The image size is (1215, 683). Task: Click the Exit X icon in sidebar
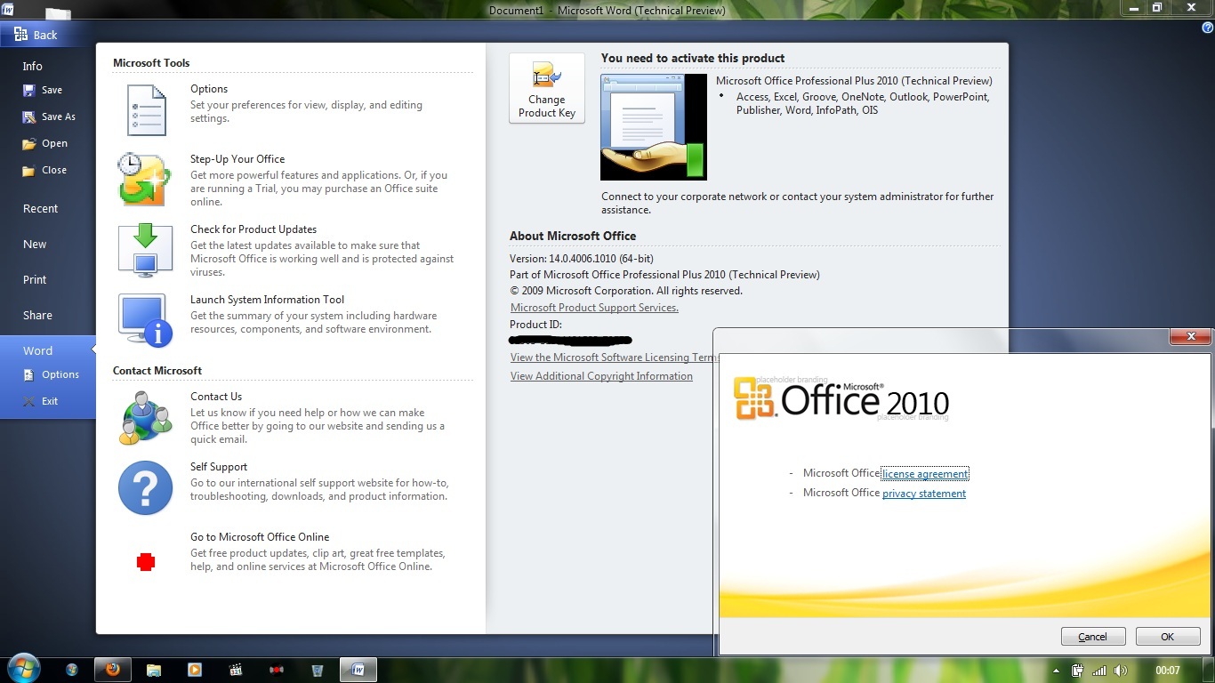pos(29,401)
